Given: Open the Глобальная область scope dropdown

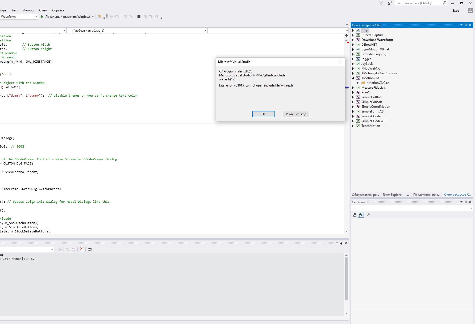Looking at the screenshot, I should [x=205, y=31].
